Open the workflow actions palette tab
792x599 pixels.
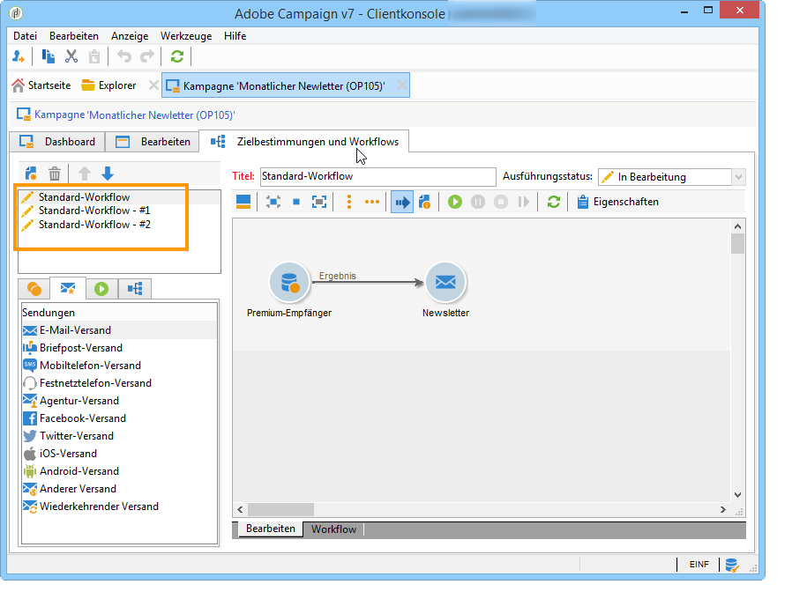(135, 289)
